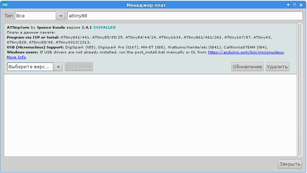Open the Выберите версию combo box

click(x=31, y=67)
